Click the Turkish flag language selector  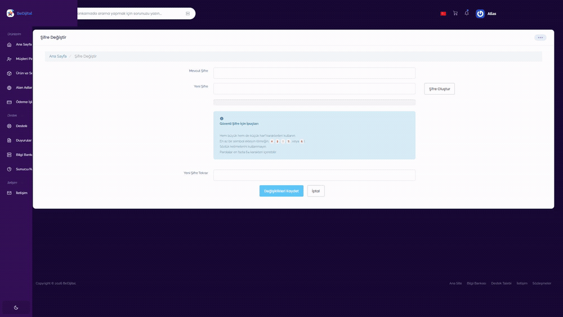(x=443, y=14)
